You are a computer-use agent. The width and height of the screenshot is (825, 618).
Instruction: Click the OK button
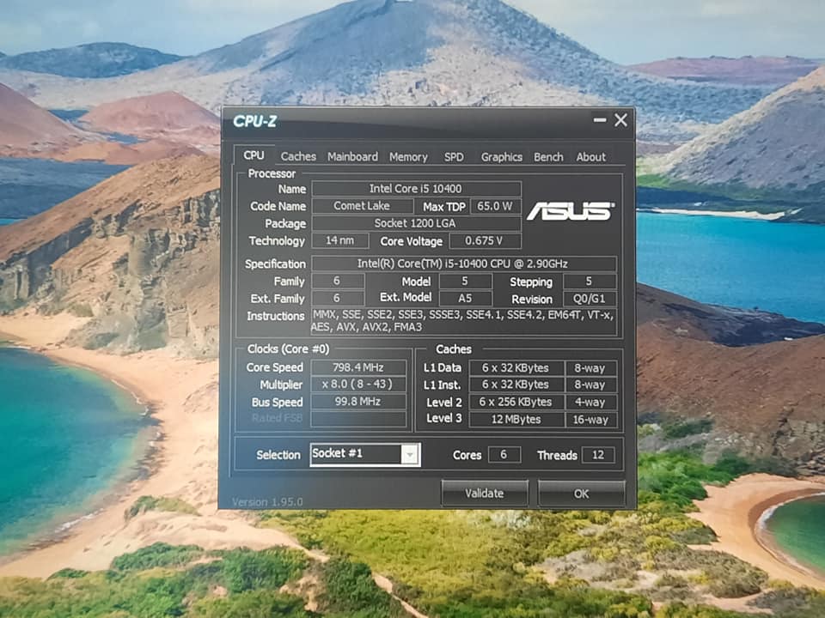(x=582, y=494)
